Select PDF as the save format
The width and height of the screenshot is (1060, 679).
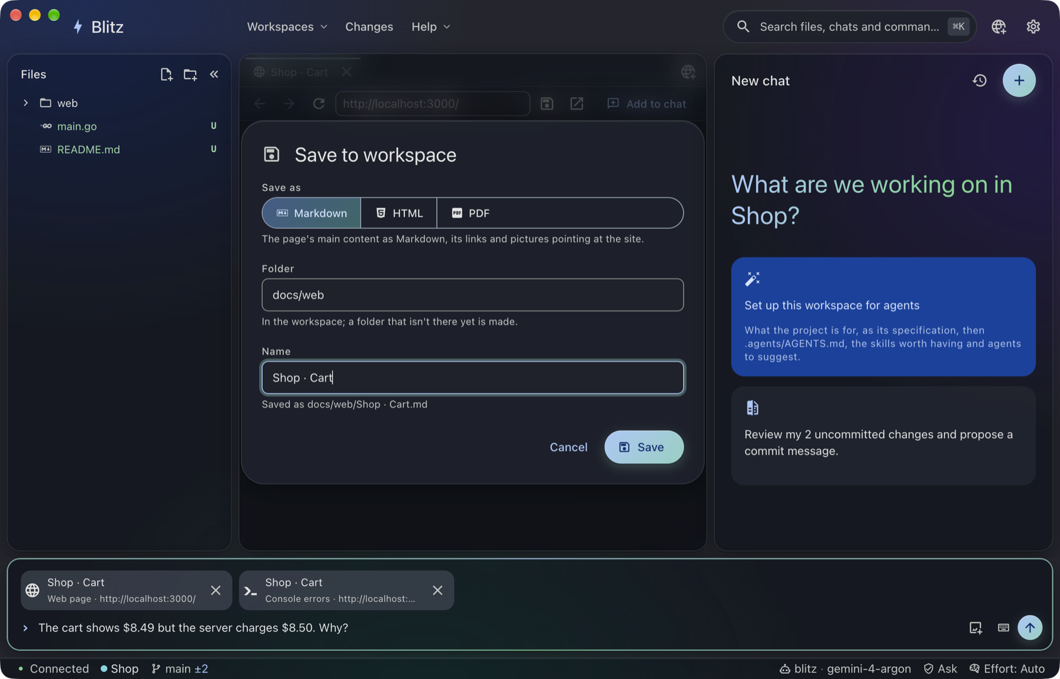click(x=470, y=213)
